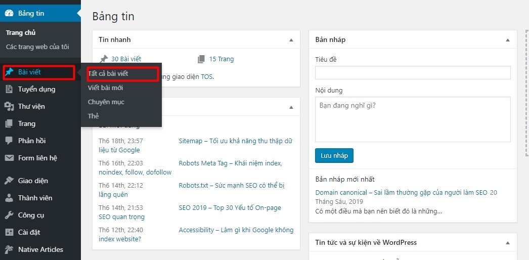Click the Native Articles palm tree icon
The width and height of the screenshot is (529, 260).
(x=9, y=249)
